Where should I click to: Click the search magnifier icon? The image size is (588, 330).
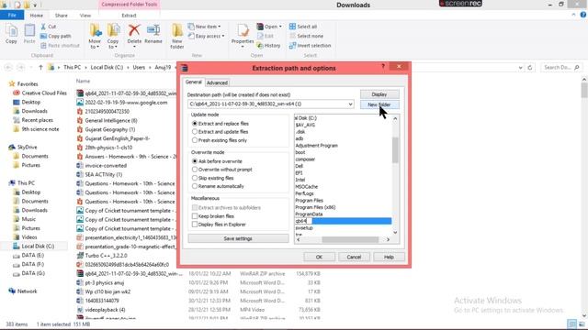577,67
